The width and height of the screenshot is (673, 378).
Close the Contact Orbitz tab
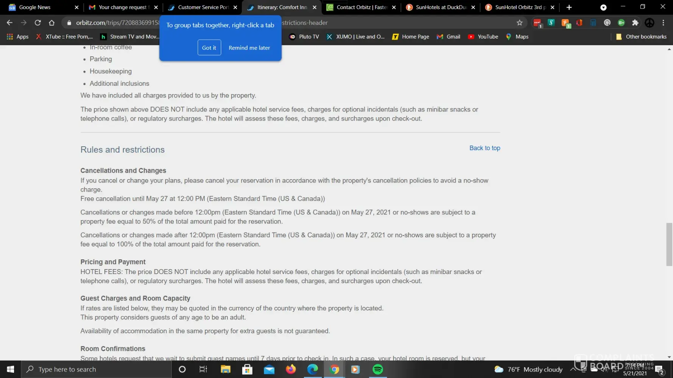[394, 7]
